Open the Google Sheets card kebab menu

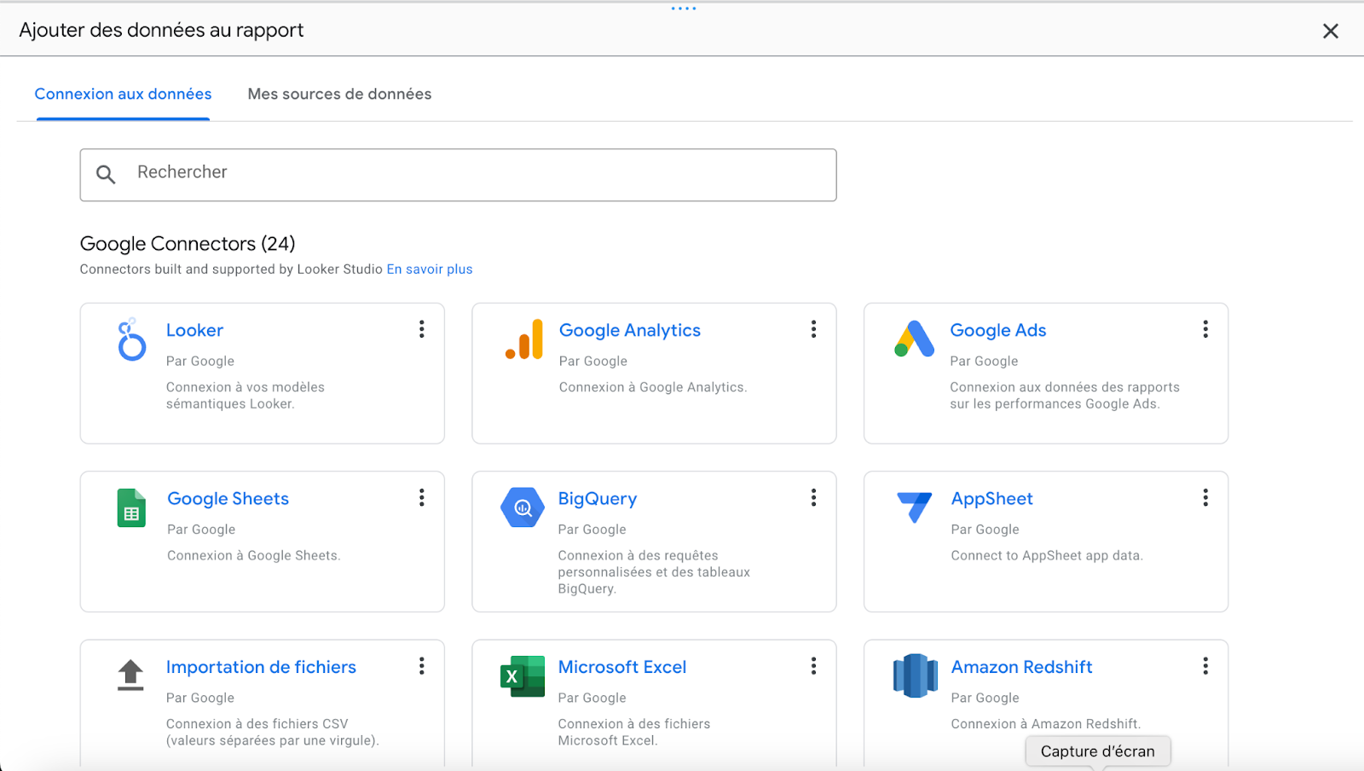pyautogui.click(x=421, y=497)
